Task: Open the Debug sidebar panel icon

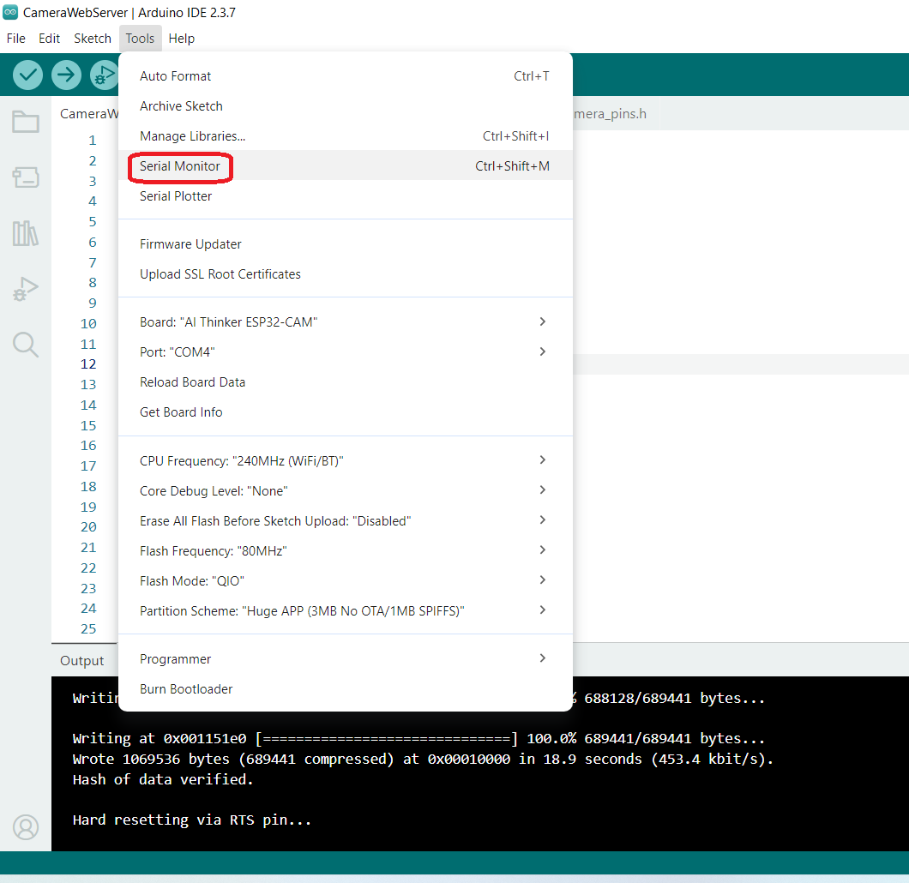Action: pos(26,289)
